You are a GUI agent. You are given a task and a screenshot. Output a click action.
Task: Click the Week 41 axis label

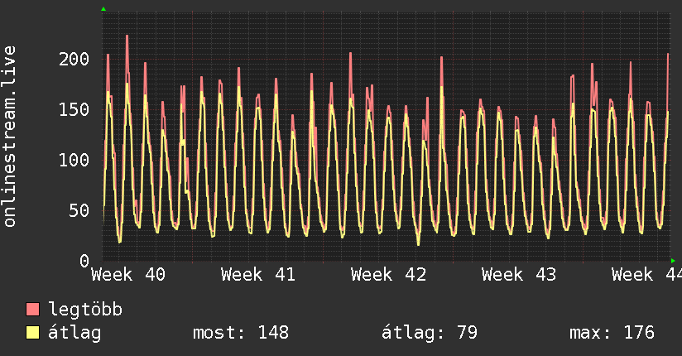[x=258, y=275]
